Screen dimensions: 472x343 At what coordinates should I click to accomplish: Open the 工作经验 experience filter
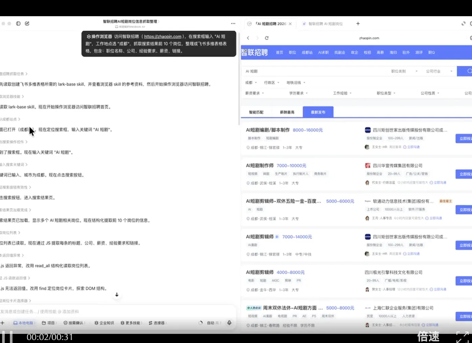[x=342, y=93]
